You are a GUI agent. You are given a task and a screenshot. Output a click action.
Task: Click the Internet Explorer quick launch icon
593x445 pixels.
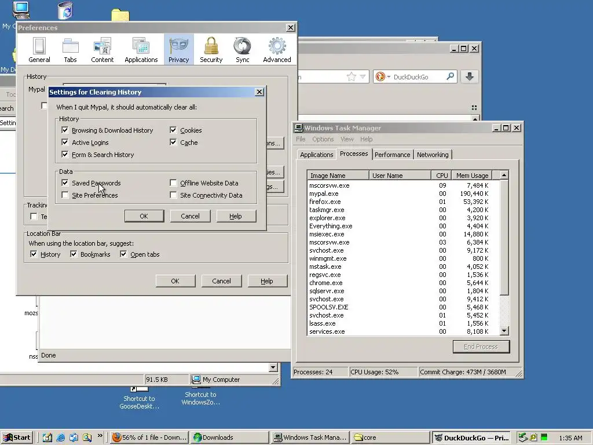pyautogui.click(x=60, y=437)
